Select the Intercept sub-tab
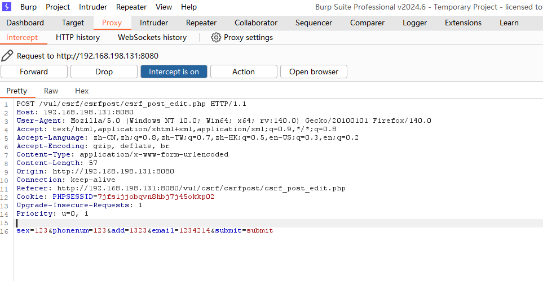 22,37
